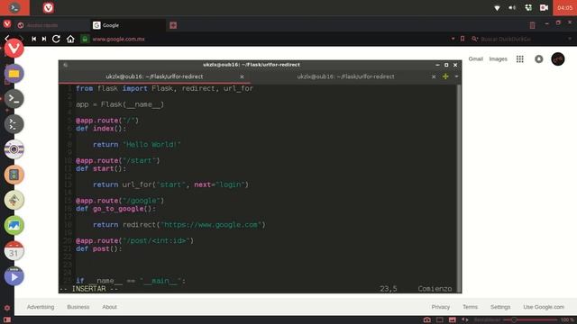577x324 pixels.
Task: Open the Images link
Action: click(x=498, y=58)
